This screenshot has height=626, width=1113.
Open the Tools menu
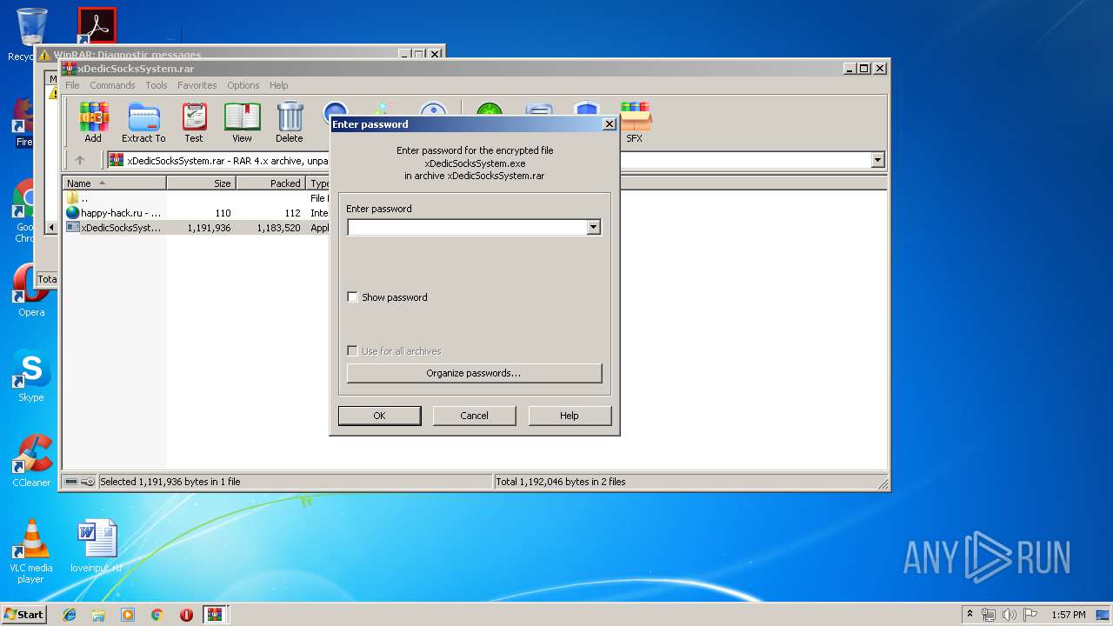point(157,85)
